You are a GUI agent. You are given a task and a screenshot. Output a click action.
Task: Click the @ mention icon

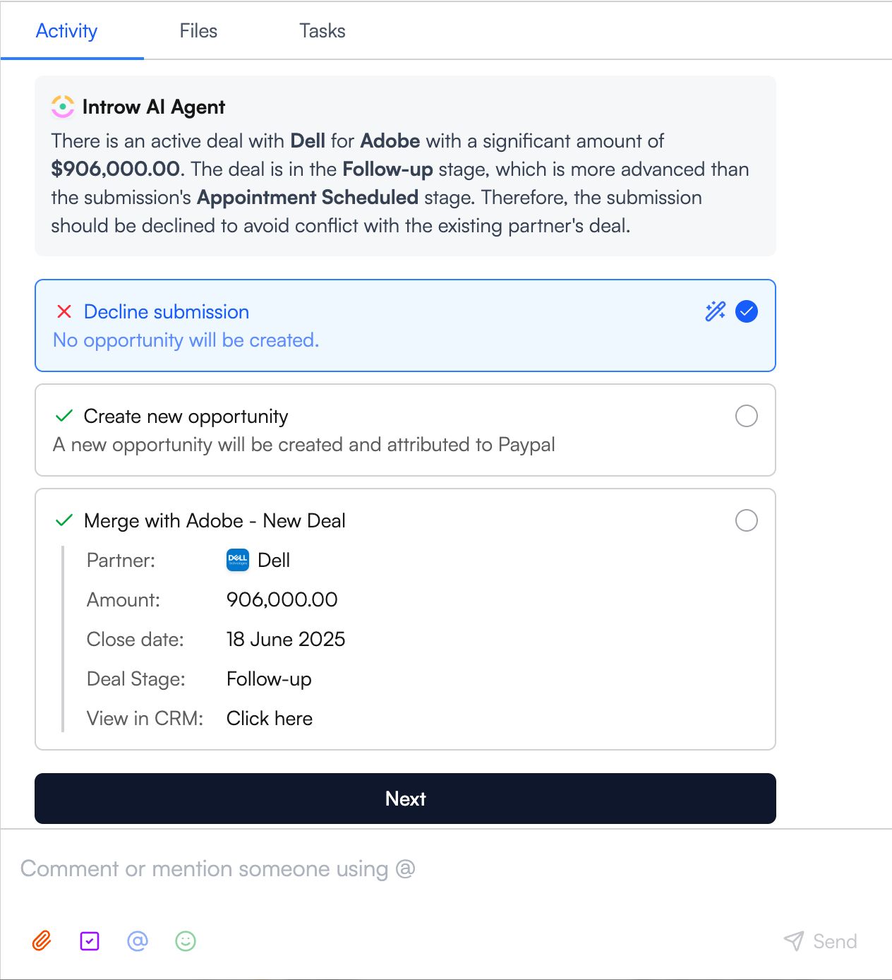click(x=138, y=940)
